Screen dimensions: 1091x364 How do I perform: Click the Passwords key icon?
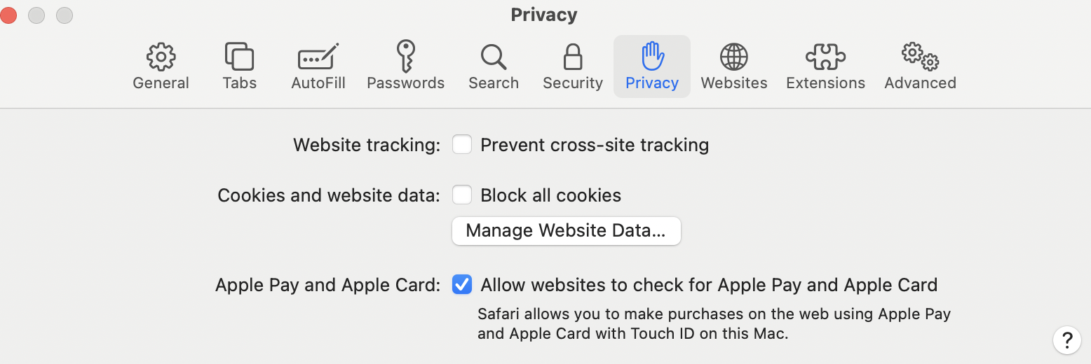(405, 57)
